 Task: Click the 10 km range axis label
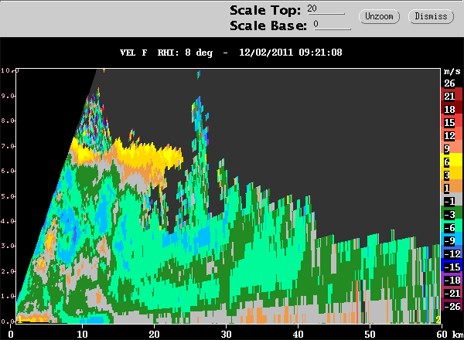[x=82, y=334]
